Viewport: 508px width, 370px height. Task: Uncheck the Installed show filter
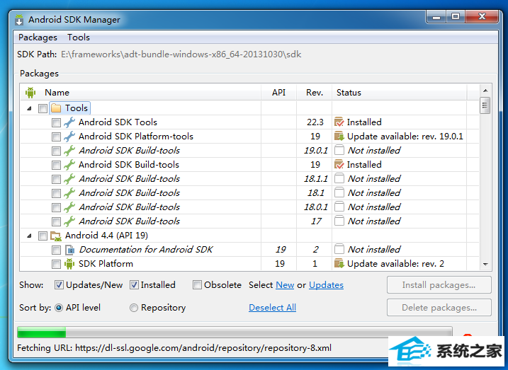134,285
